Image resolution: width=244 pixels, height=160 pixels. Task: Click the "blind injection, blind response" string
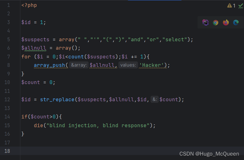98,125
